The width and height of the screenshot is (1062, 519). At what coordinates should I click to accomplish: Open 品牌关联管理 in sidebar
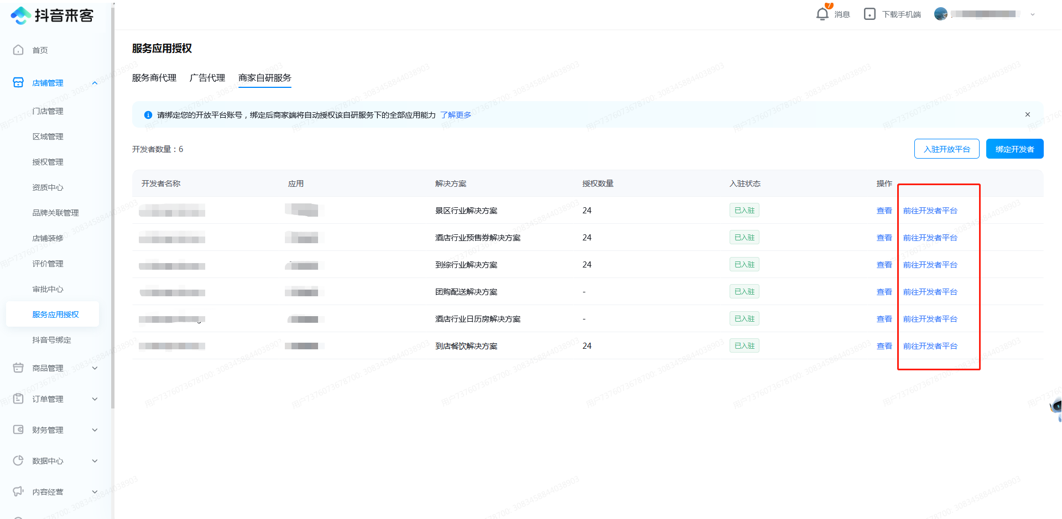(55, 213)
